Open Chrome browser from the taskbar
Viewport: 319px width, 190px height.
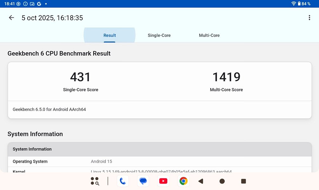tap(183, 181)
